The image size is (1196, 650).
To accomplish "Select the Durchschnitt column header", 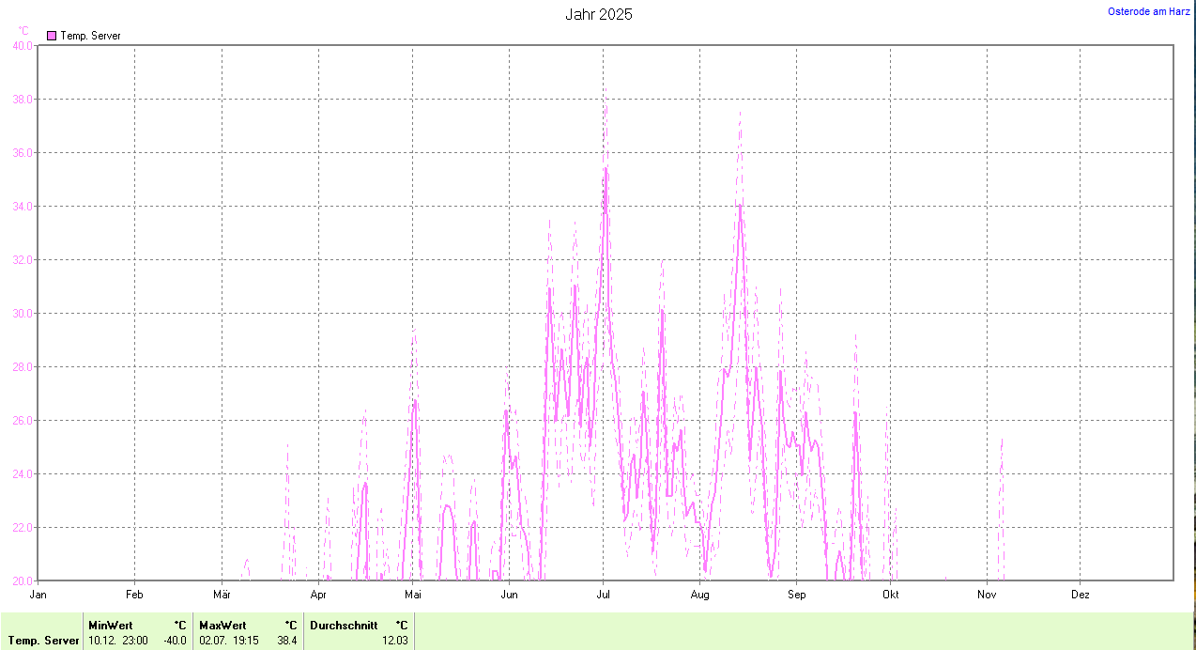I will click(344, 625).
